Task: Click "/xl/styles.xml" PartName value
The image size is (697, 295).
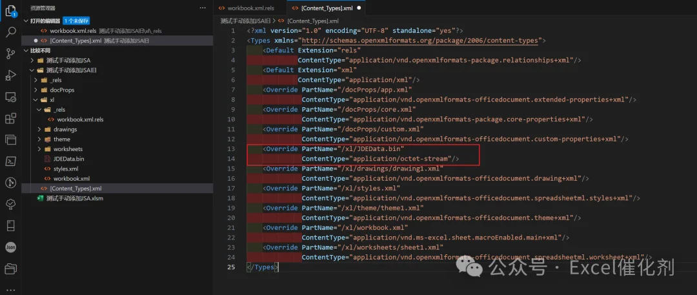Action: pyautogui.click(x=369, y=188)
